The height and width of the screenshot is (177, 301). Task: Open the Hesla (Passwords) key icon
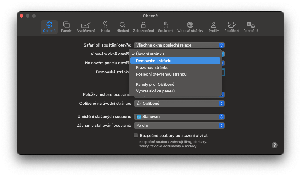tap(105, 27)
